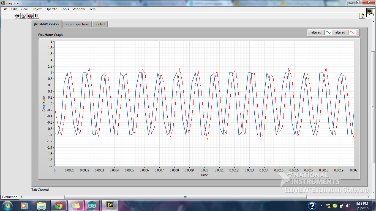Pause VI execution with the pause icon
The image size is (376, 211).
(36, 16)
